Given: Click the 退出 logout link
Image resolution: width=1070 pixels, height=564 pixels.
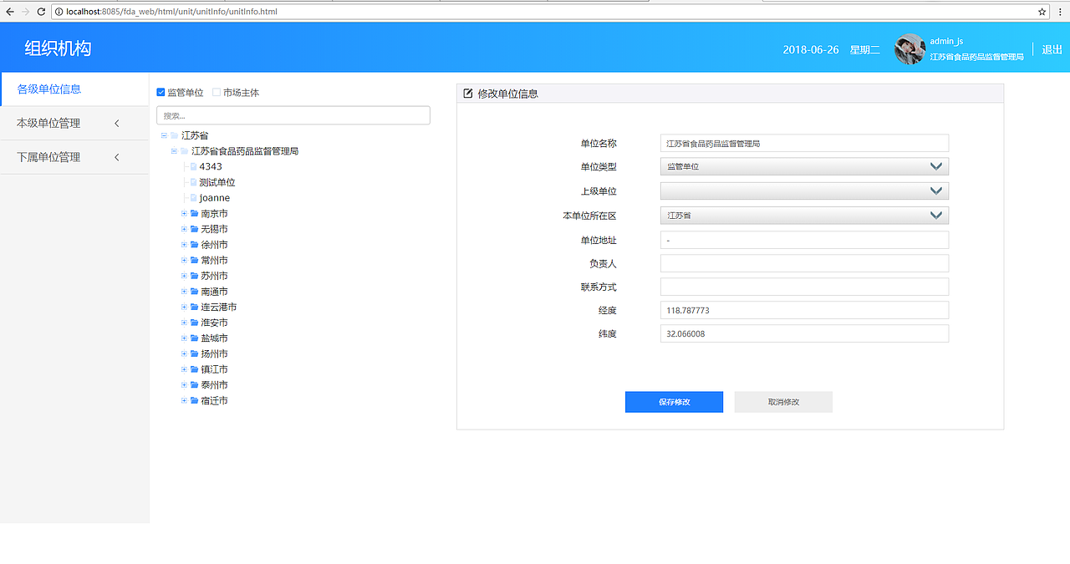Looking at the screenshot, I should [x=1051, y=49].
